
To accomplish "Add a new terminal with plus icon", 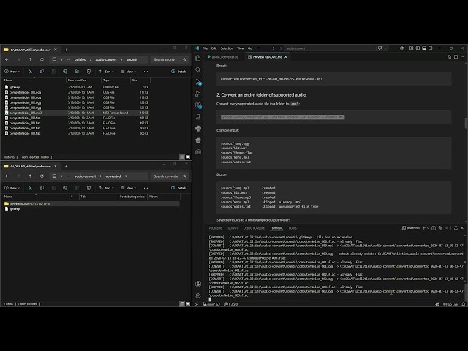I will tap(424, 228).
